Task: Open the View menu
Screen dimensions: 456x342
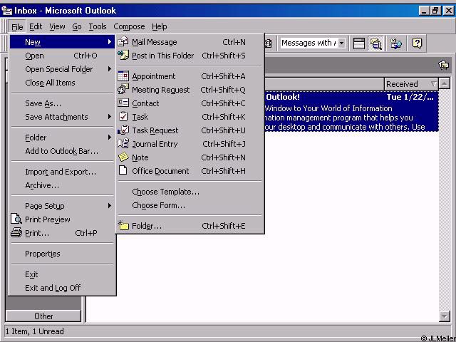Action: pyautogui.click(x=57, y=26)
